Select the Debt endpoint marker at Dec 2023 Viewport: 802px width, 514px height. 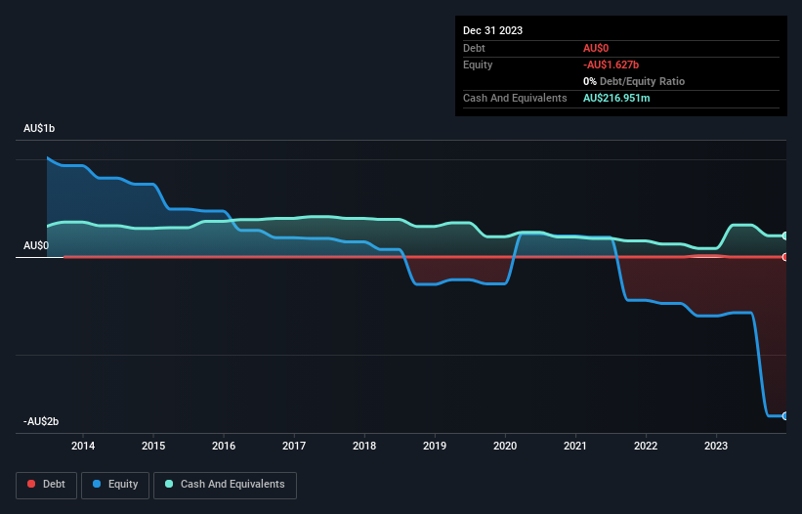coord(785,257)
